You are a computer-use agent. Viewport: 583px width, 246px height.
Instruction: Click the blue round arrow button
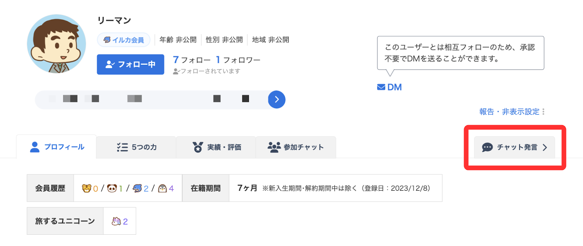[277, 99]
